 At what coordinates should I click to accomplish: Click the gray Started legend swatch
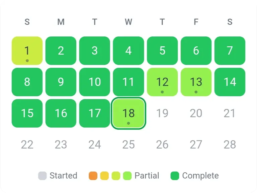(x=42, y=176)
